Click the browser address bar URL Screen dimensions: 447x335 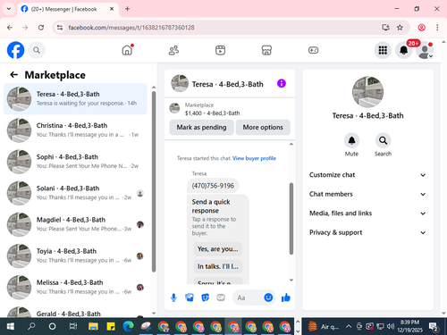pos(131,28)
